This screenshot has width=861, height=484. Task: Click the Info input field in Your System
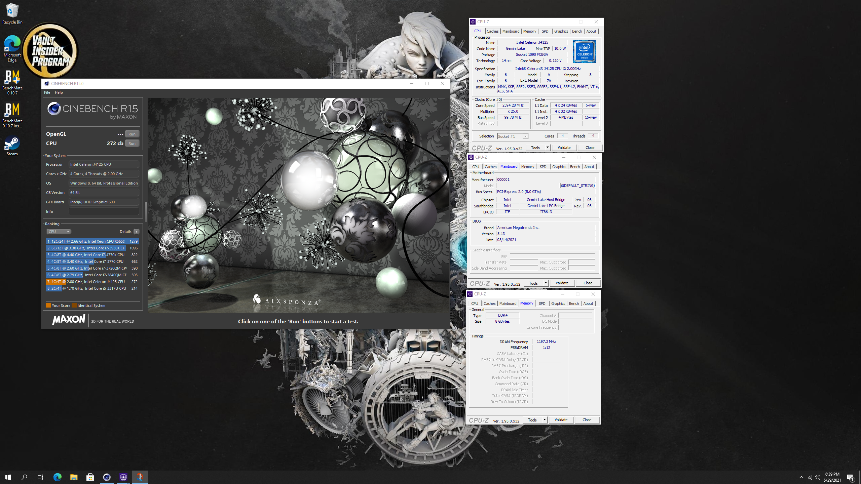pyautogui.click(x=104, y=211)
